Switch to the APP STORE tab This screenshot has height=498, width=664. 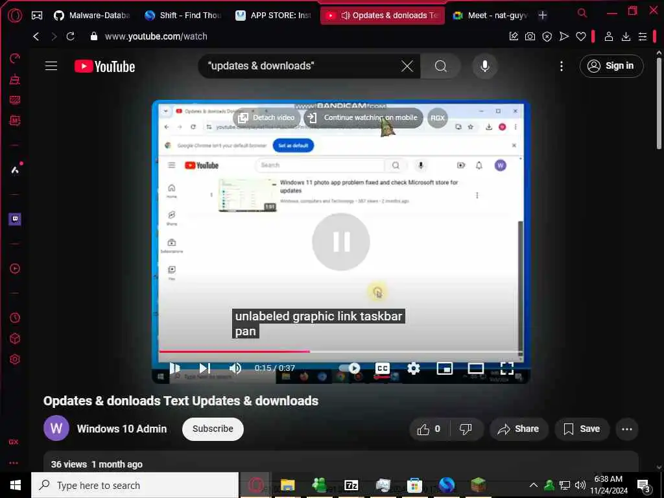tap(274, 16)
